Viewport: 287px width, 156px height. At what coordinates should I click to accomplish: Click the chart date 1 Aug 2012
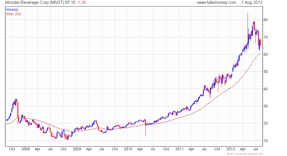[x=252, y=3]
